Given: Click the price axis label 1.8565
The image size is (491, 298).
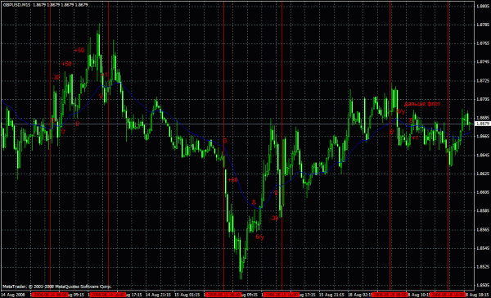Looking at the screenshot, I should 483,229.
